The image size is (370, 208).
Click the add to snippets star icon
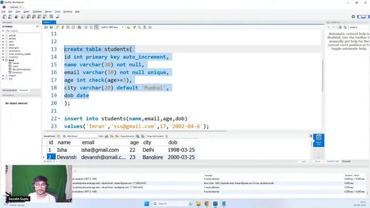click(x=128, y=27)
